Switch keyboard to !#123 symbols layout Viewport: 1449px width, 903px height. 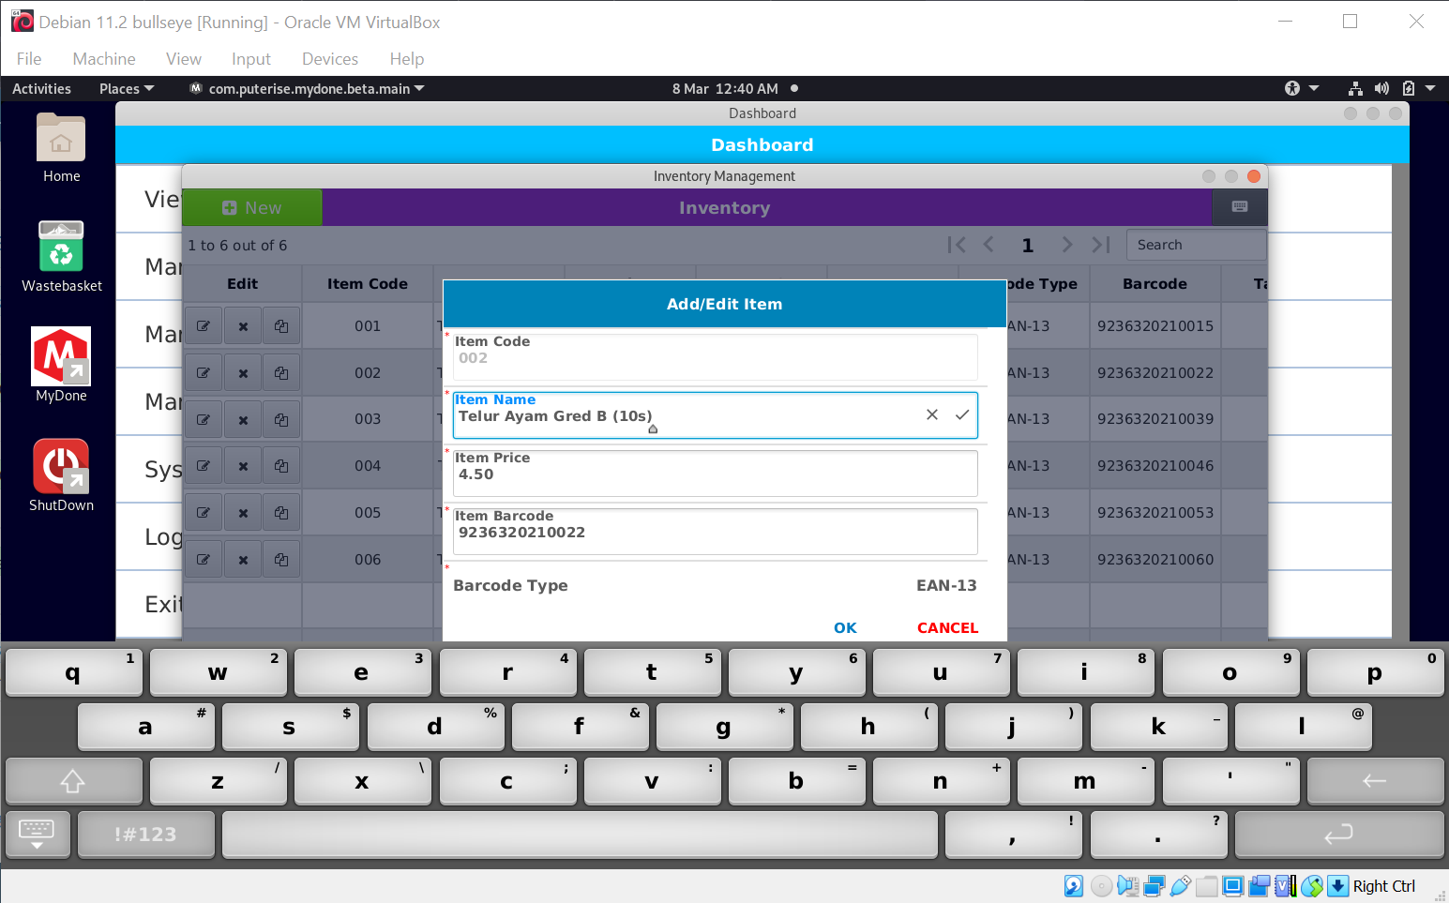tap(145, 834)
